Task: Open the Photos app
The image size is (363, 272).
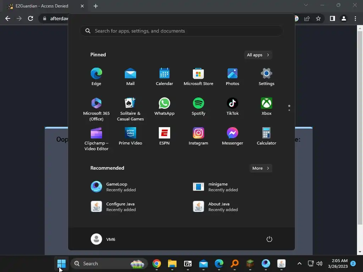Action: 233,77
